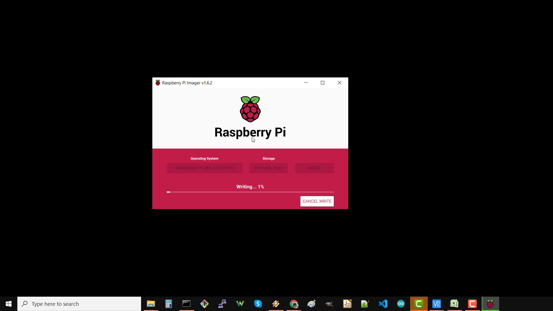Expand the Storage device dropdown
The image size is (553, 311).
pos(268,168)
